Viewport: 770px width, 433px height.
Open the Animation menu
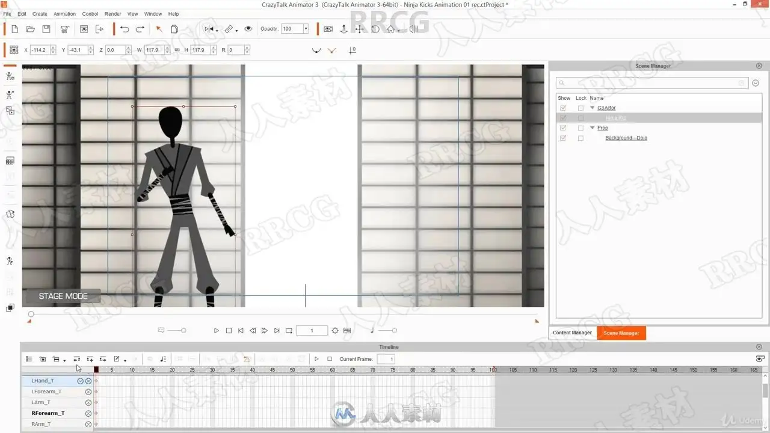(64, 14)
